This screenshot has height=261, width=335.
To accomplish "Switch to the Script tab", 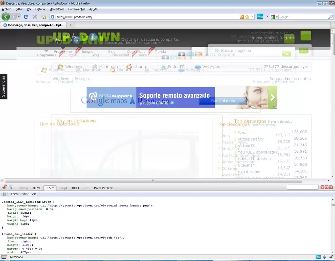I will pos(63,188).
